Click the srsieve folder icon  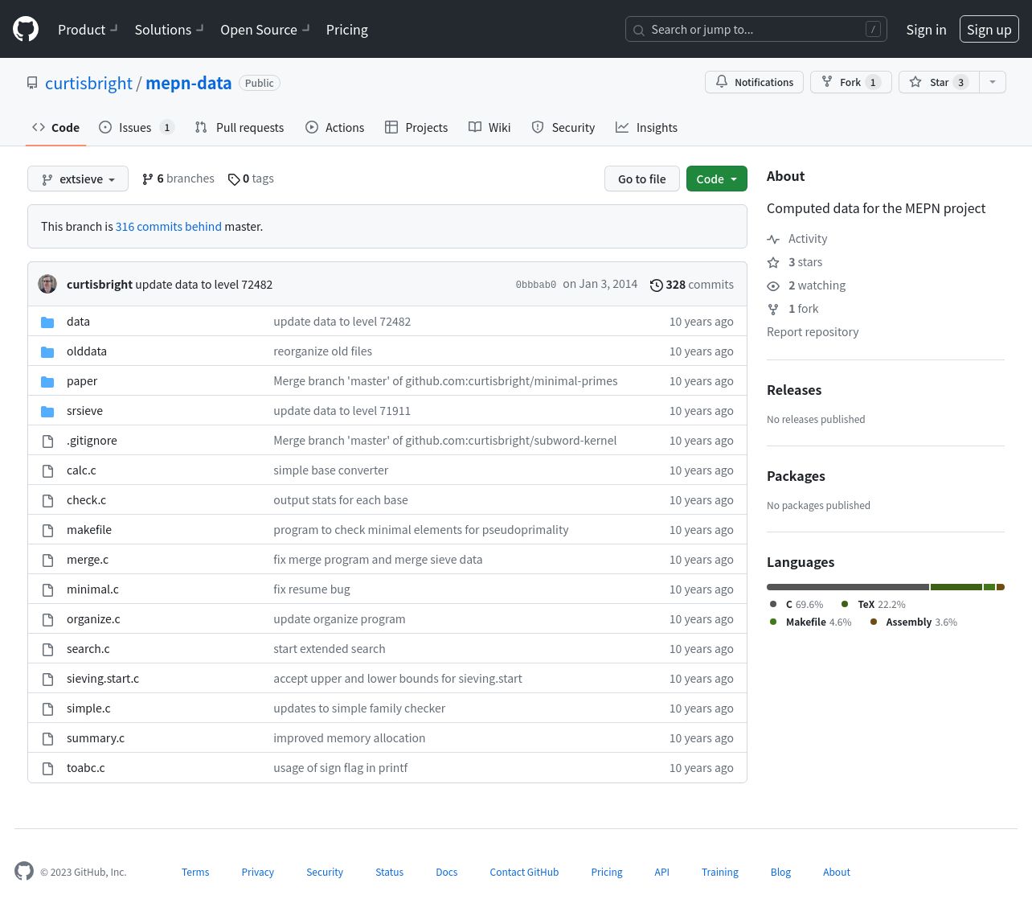(x=47, y=411)
